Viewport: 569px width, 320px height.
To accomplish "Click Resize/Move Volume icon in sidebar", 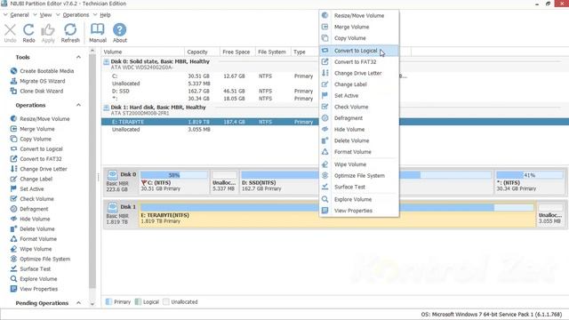I will coord(14,118).
